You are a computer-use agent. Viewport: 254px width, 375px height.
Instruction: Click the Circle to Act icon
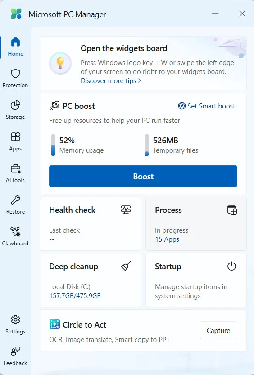point(54,324)
